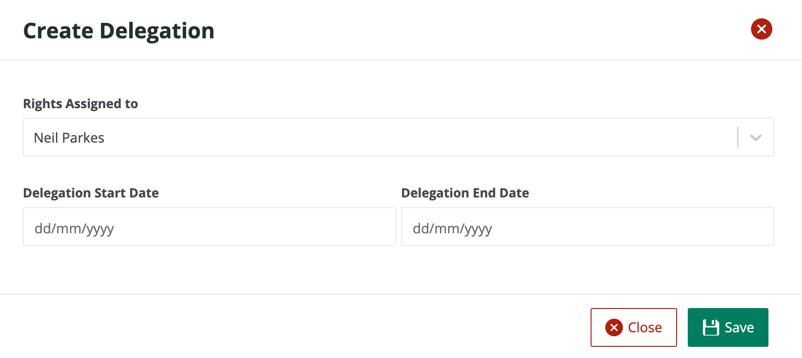Save the new delegation
Screen dimensions: 802x358
728,327
